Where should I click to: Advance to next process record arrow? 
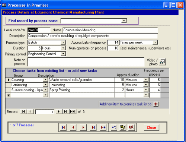coord(83,127)
